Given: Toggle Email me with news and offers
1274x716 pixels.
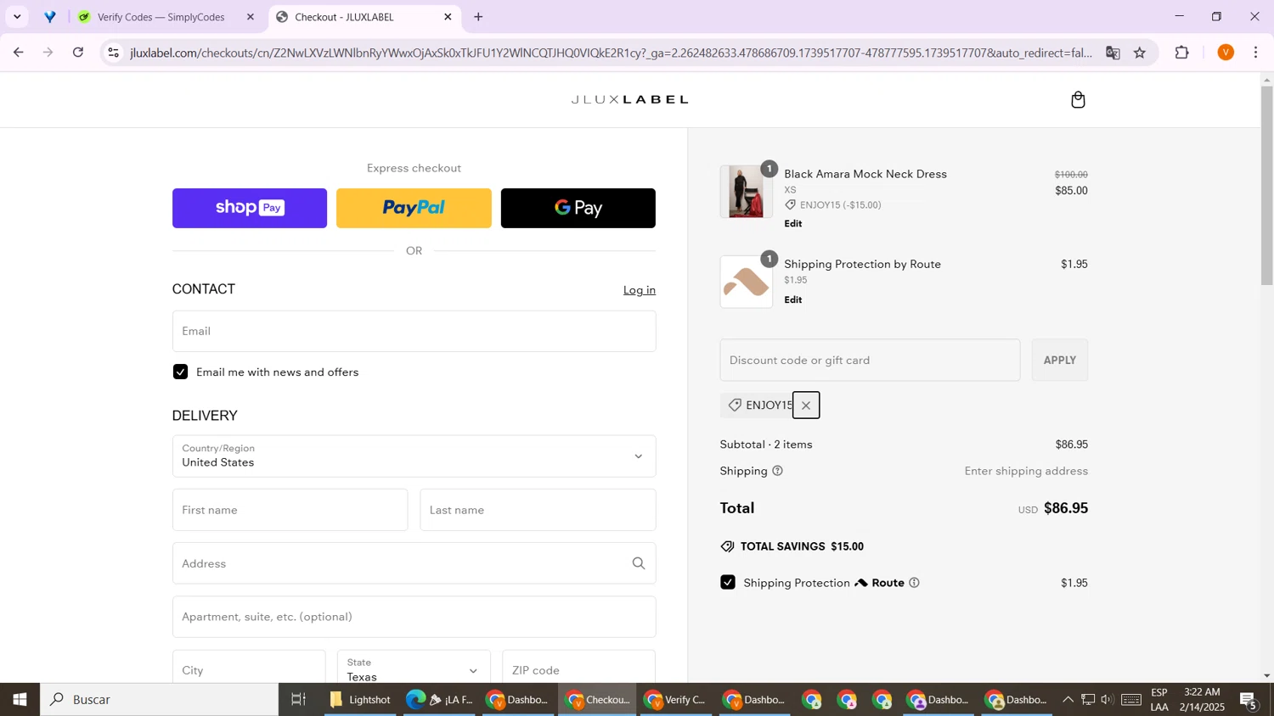Looking at the screenshot, I should coord(180,372).
